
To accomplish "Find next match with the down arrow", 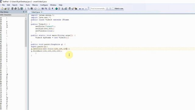I will coord(107,9).
